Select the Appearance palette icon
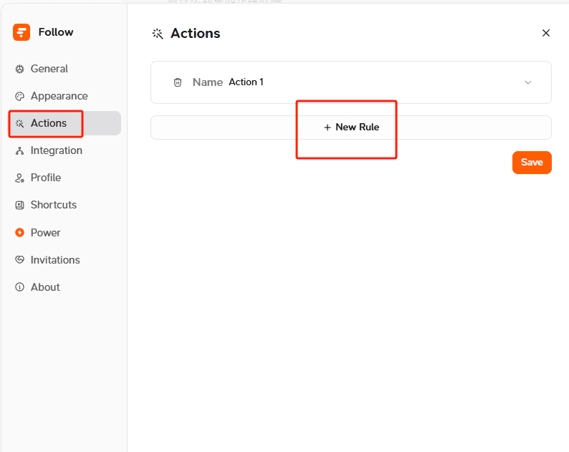569x452 pixels. click(x=19, y=96)
